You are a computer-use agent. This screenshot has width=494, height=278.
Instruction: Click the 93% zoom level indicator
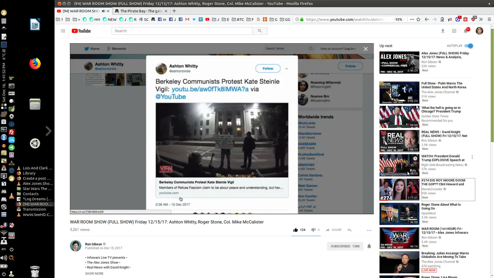[x=399, y=19]
